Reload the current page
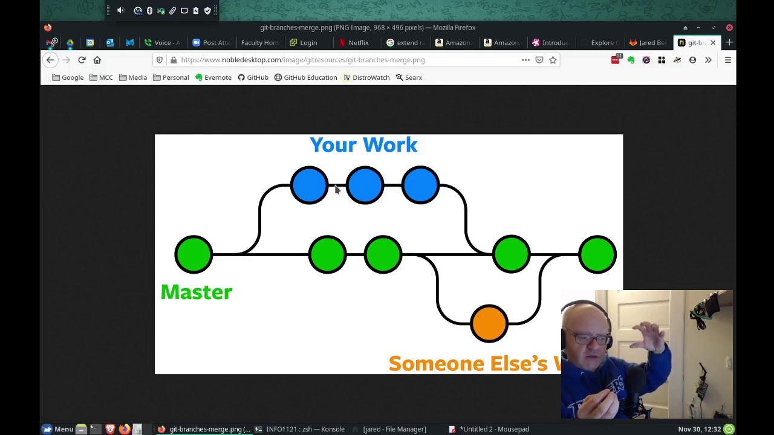 (x=82, y=60)
